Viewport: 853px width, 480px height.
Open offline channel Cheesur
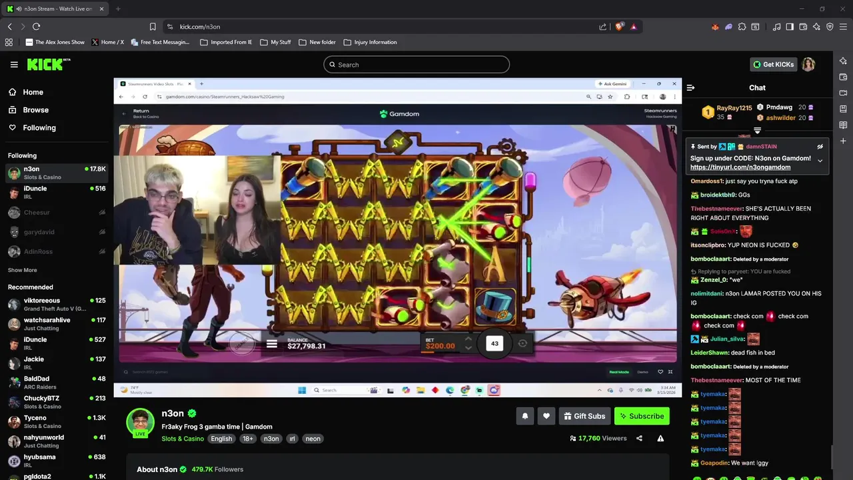coord(57,213)
